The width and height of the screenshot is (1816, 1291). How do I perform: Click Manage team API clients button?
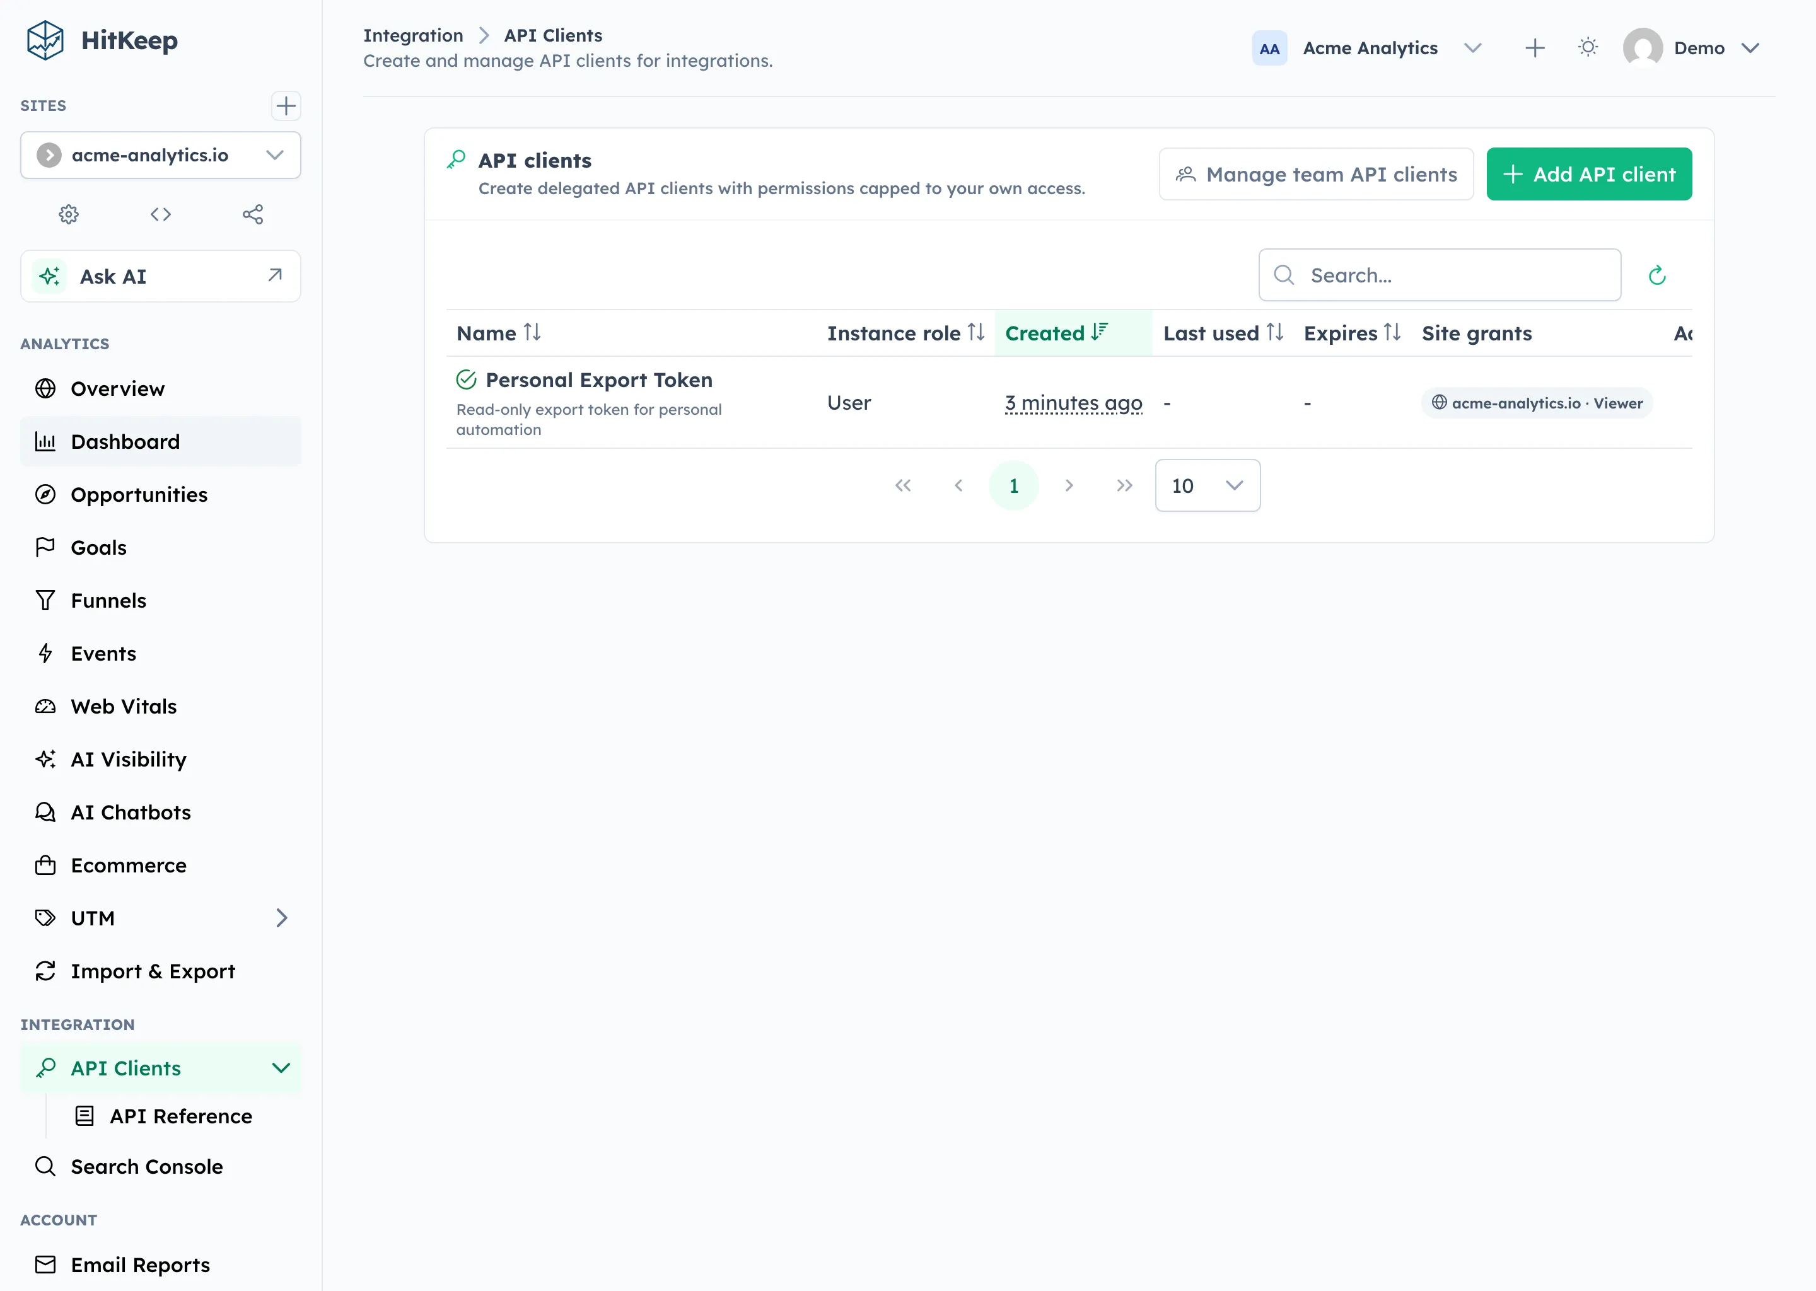click(x=1316, y=174)
